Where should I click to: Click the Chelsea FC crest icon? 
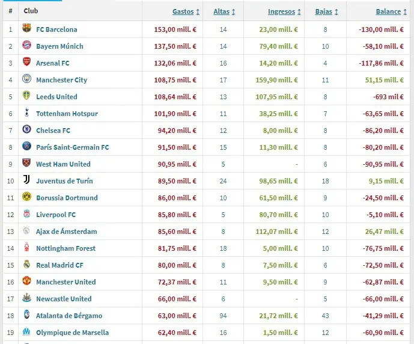tap(26, 129)
